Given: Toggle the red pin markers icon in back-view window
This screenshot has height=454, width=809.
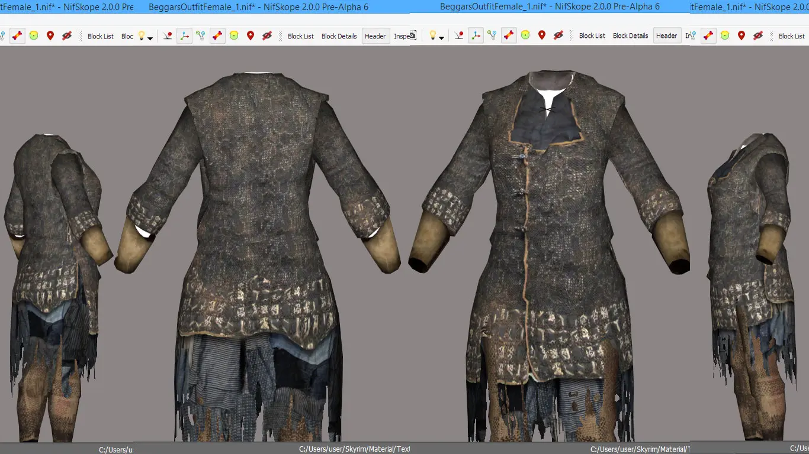Looking at the screenshot, I should [x=251, y=36].
